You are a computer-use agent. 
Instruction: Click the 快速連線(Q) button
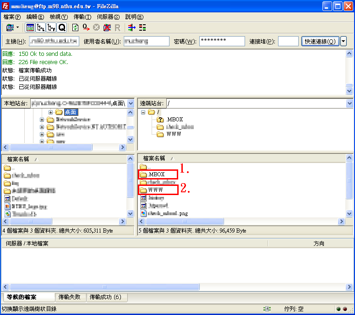(x=320, y=41)
